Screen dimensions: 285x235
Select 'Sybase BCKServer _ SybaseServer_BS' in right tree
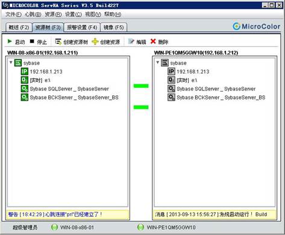(221, 98)
